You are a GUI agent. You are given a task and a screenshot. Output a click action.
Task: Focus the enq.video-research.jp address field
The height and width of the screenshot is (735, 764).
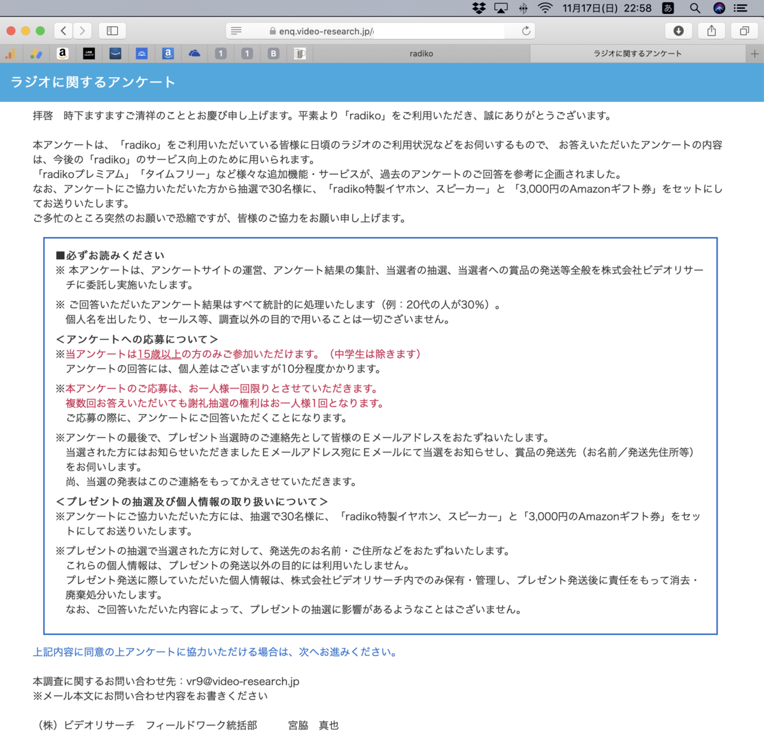coord(380,31)
